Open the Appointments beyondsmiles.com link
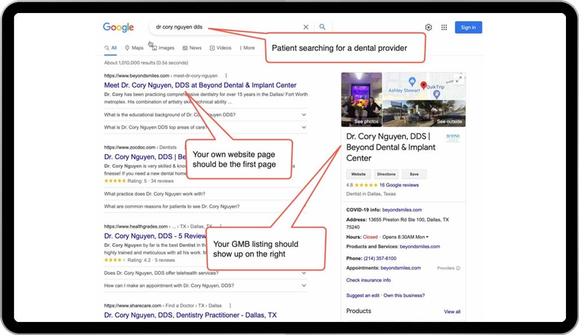This screenshot has width=579, height=335. tap(401, 268)
